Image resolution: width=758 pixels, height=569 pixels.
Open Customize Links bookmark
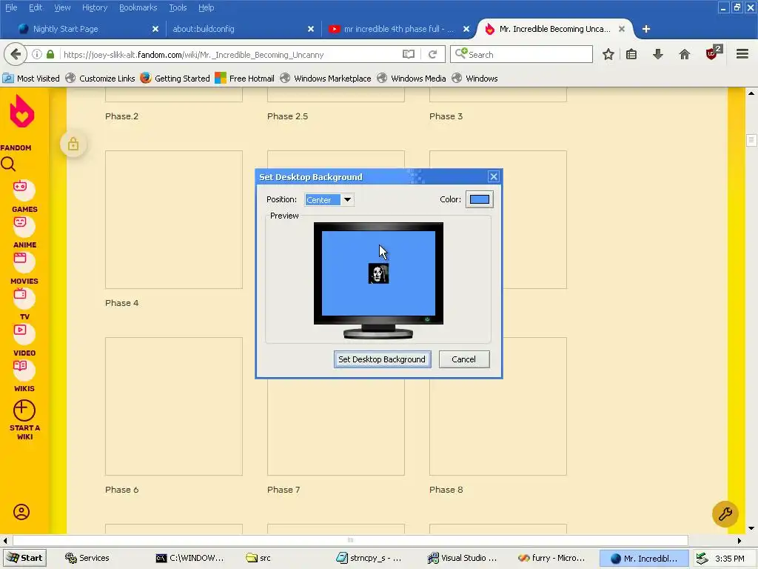point(100,79)
